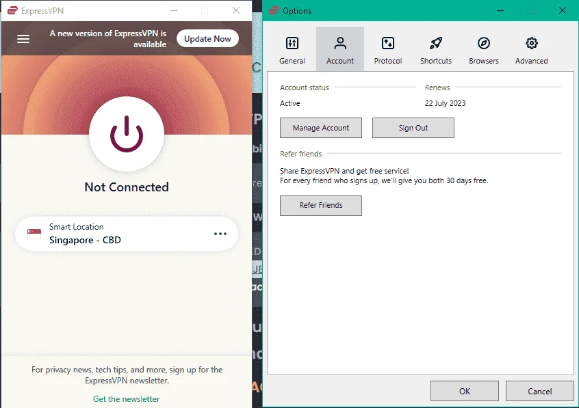Click the 22 July 2023 renewal date
This screenshot has height=408, width=579.
coord(445,103)
